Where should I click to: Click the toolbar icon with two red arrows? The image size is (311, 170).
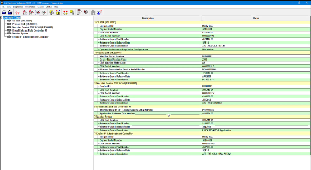coord(65,12)
